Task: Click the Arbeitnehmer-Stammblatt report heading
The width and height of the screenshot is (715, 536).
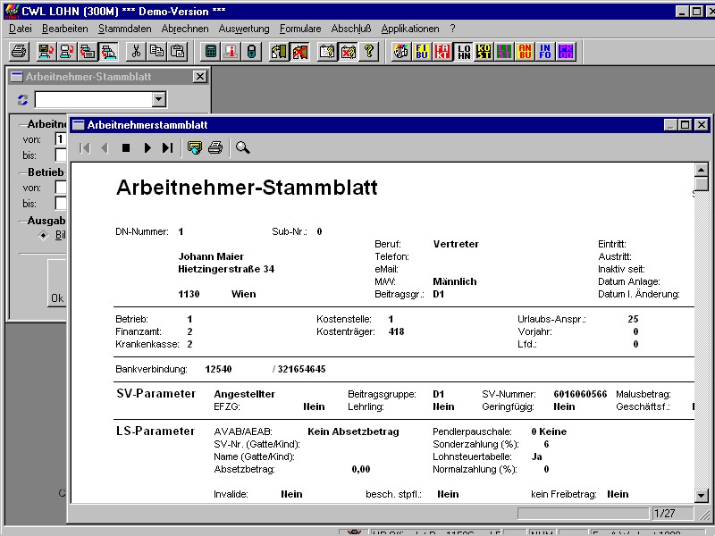Action: click(x=247, y=188)
